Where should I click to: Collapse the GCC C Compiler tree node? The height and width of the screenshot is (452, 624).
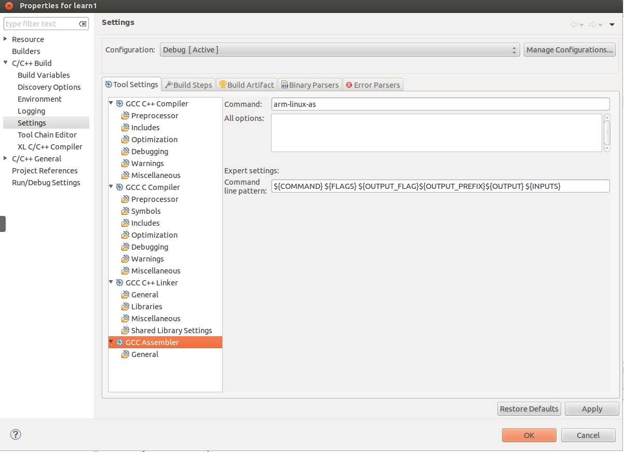[111, 187]
